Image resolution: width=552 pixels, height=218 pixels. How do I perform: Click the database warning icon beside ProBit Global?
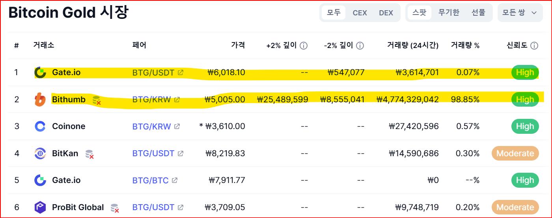(x=115, y=208)
